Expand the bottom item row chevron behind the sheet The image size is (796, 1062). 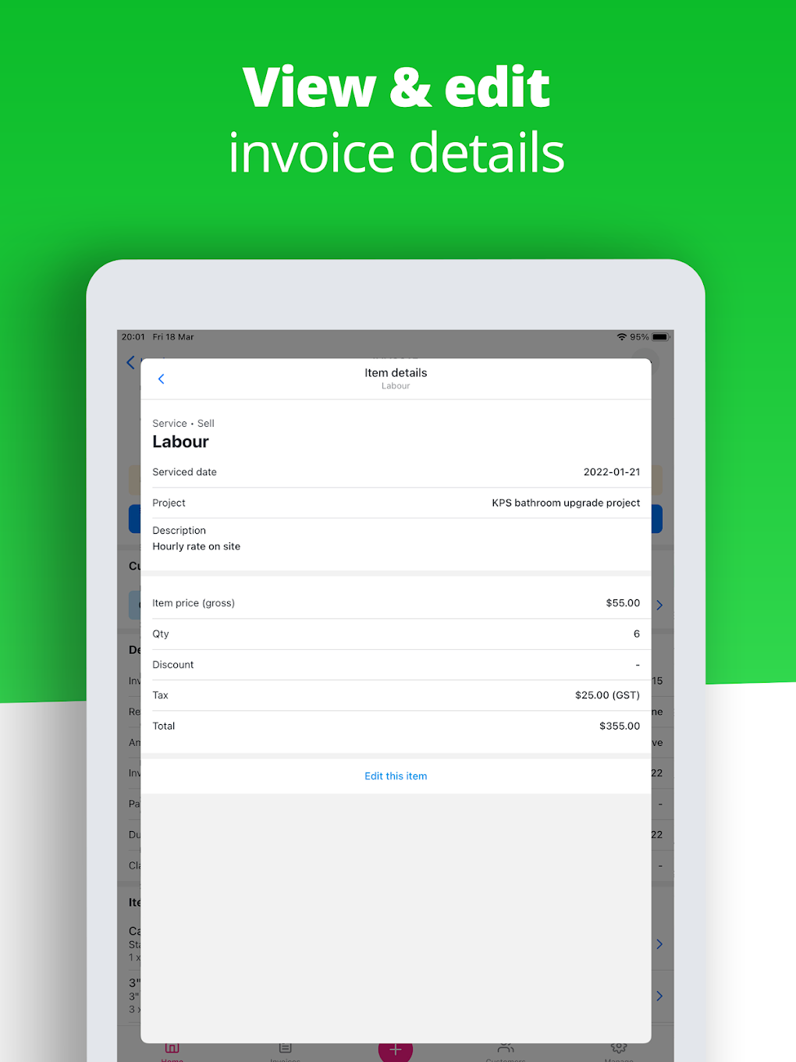click(659, 996)
